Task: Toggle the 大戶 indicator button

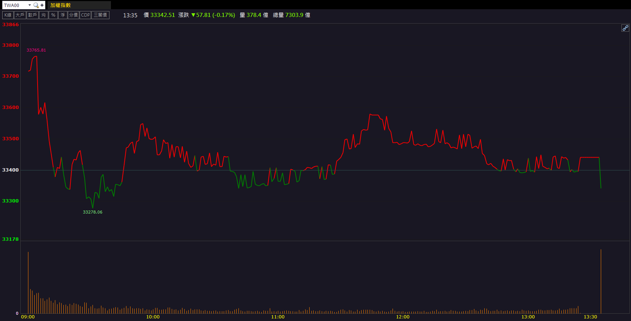Action: click(20, 15)
